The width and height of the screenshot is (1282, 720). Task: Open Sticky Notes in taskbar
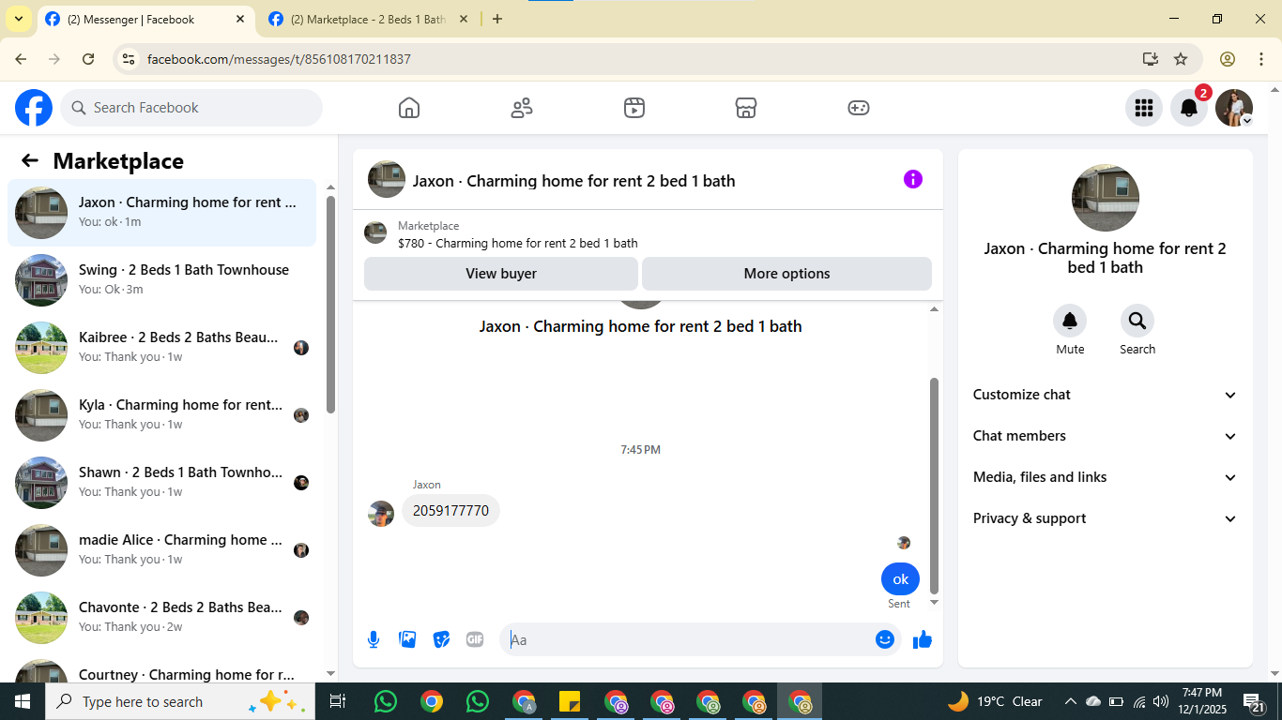pyautogui.click(x=570, y=701)
